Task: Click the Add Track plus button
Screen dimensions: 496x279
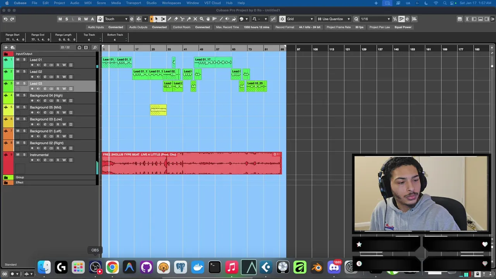Action: click(6, 47)
